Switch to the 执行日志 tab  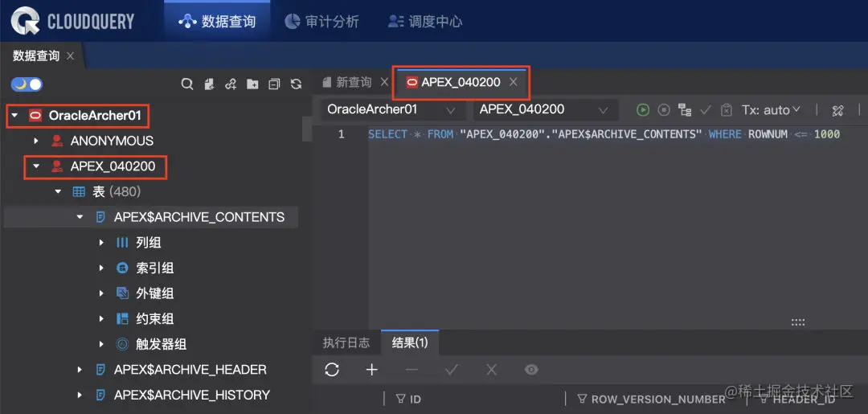click(x=346, y=343)
